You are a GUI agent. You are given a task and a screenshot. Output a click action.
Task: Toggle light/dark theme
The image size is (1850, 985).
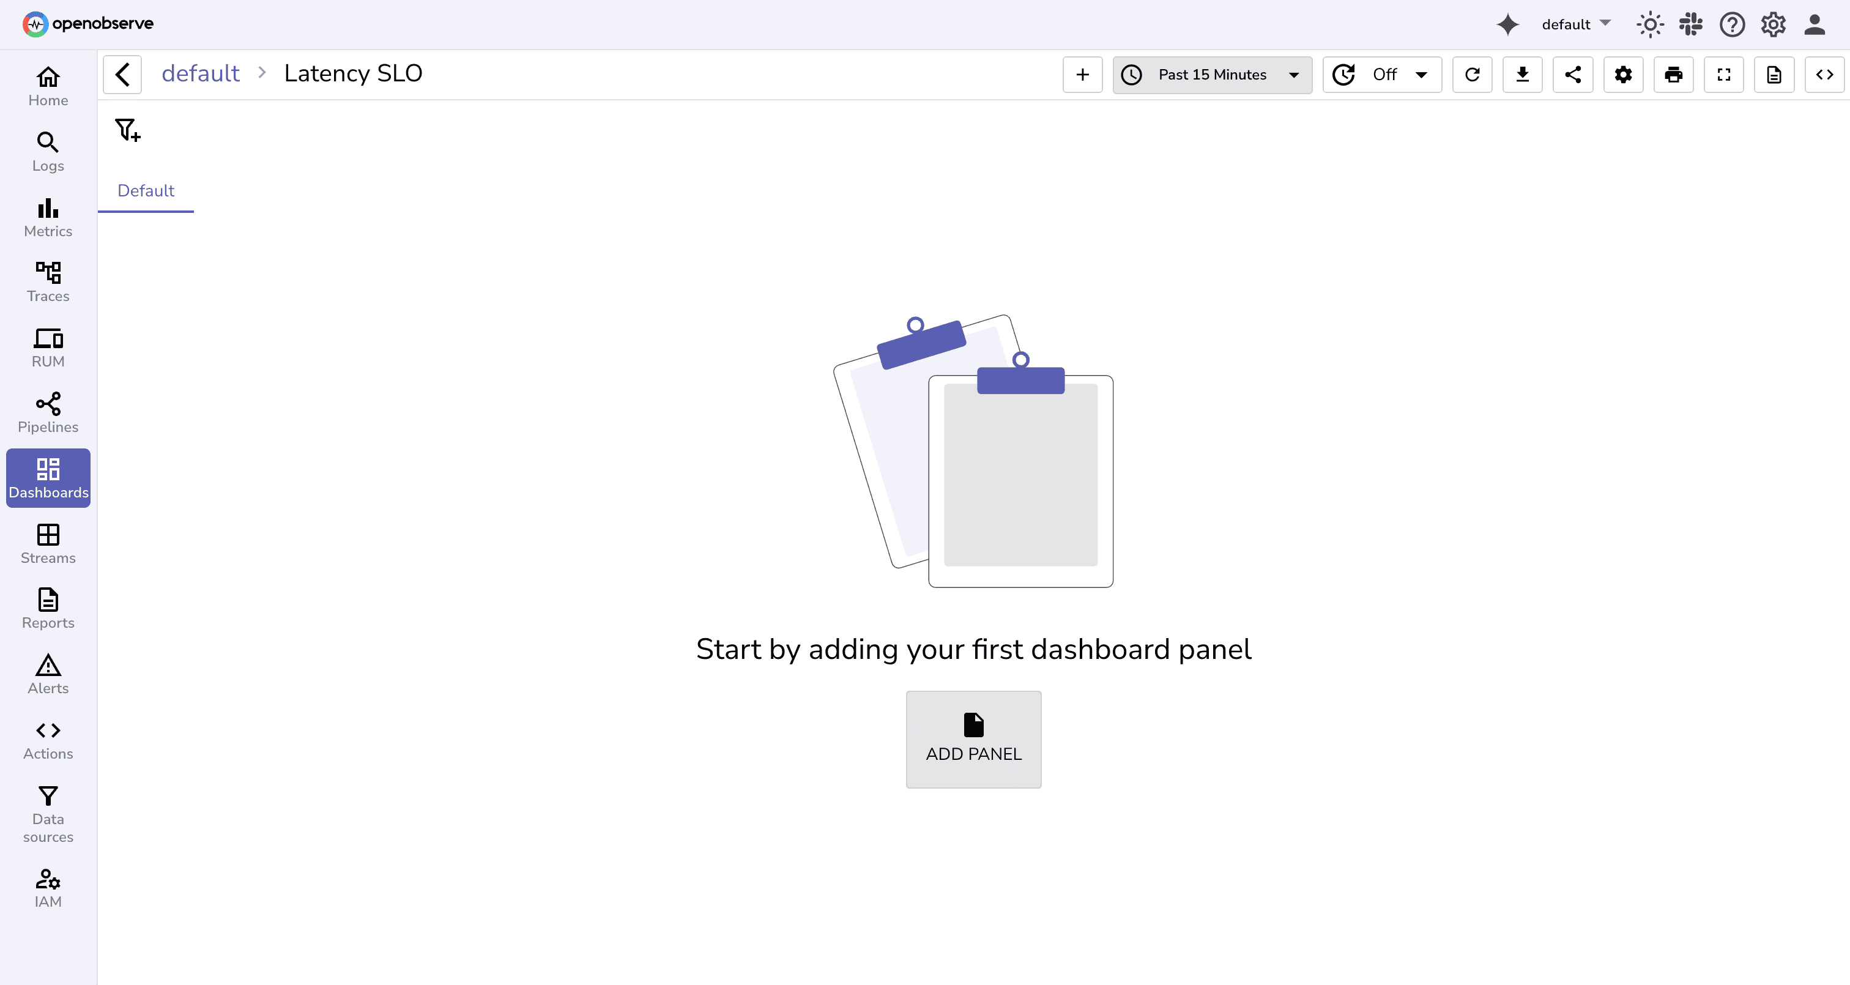tap(1649, 24)
